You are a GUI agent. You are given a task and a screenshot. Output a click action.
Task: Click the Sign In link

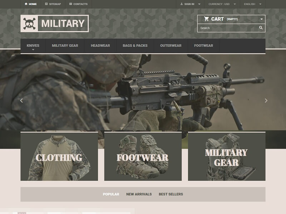pyautogui.click(x=189, y=4)
